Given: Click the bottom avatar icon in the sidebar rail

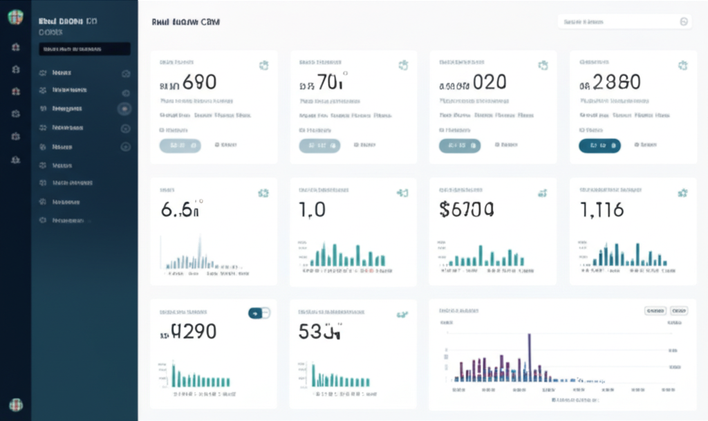Looking at the screenshot, I should [15, 404].
